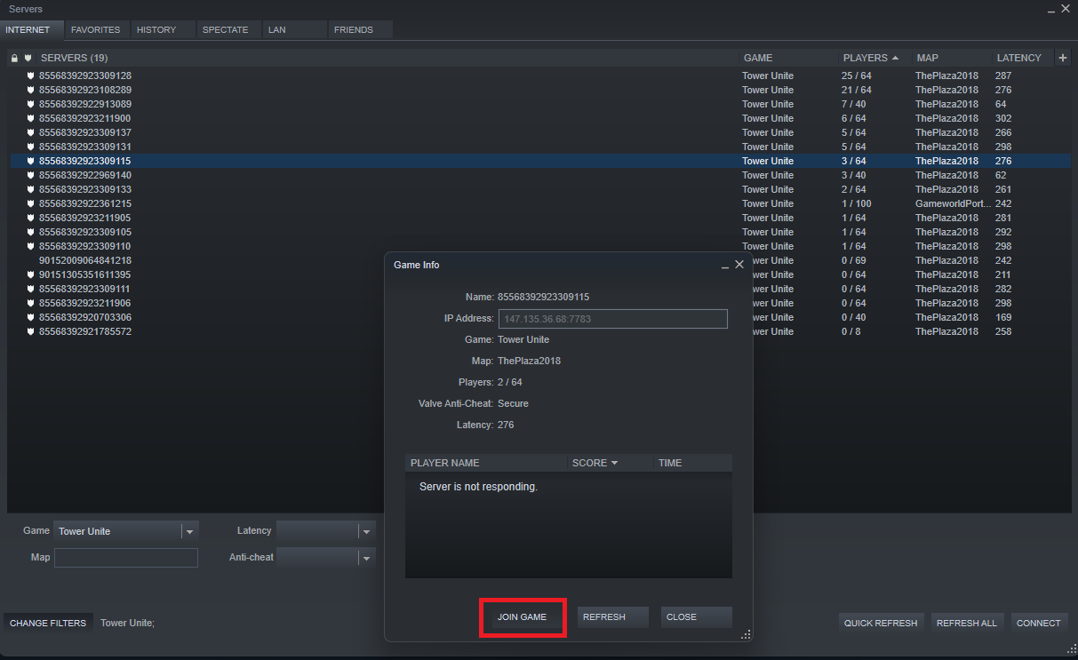Switch to the LAN tab
Image resolution: width=1078 pixels, height=660 pixels.
tap(294, 30)
